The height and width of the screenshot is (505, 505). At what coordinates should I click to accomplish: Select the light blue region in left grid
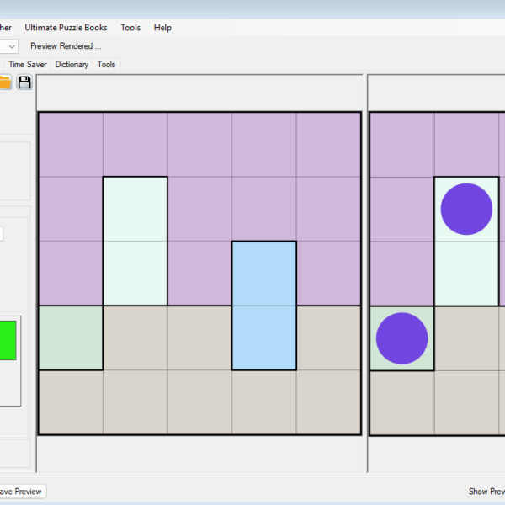tap(264, 306)
